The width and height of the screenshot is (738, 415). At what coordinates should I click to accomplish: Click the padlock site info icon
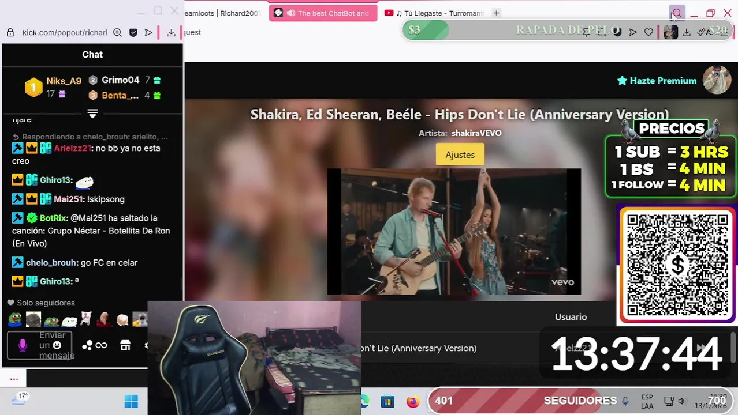pos(10,32)
